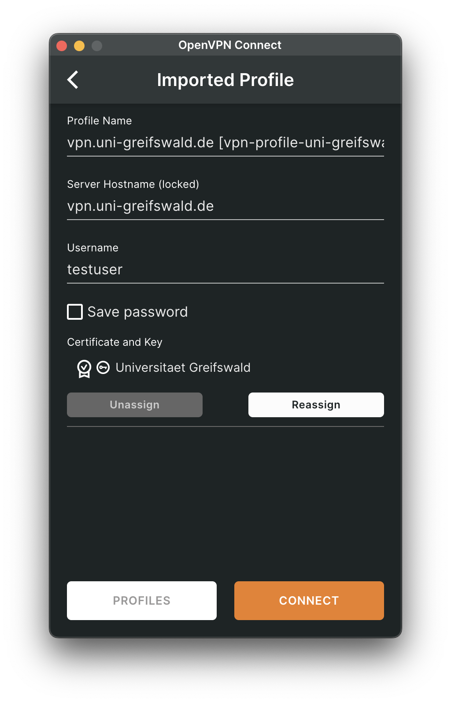451x703 pixels.
Task: Click the locked Server Hostname field
Action: pos(225,206)
